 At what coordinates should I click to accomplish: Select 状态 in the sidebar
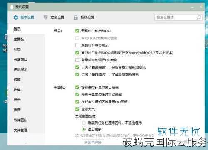coord(17,49)
